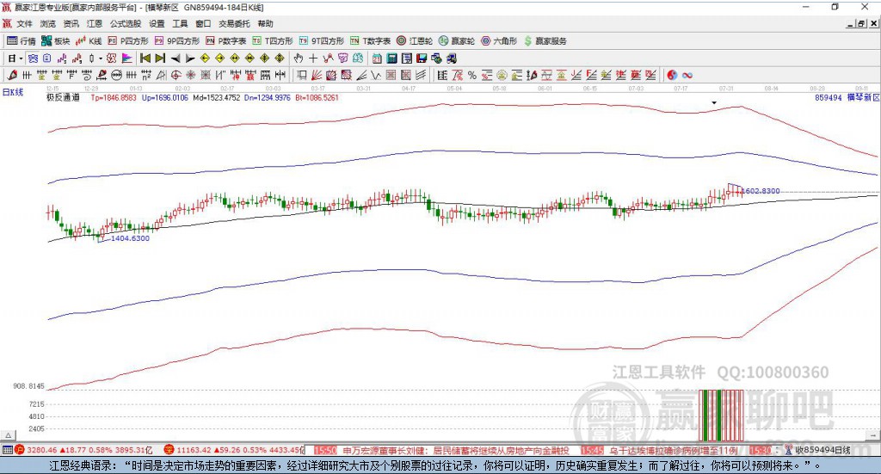Image resolution: width=881 pixels, height=474 pixels.
Task: Open the calendar icon
Action: (377, 58)
